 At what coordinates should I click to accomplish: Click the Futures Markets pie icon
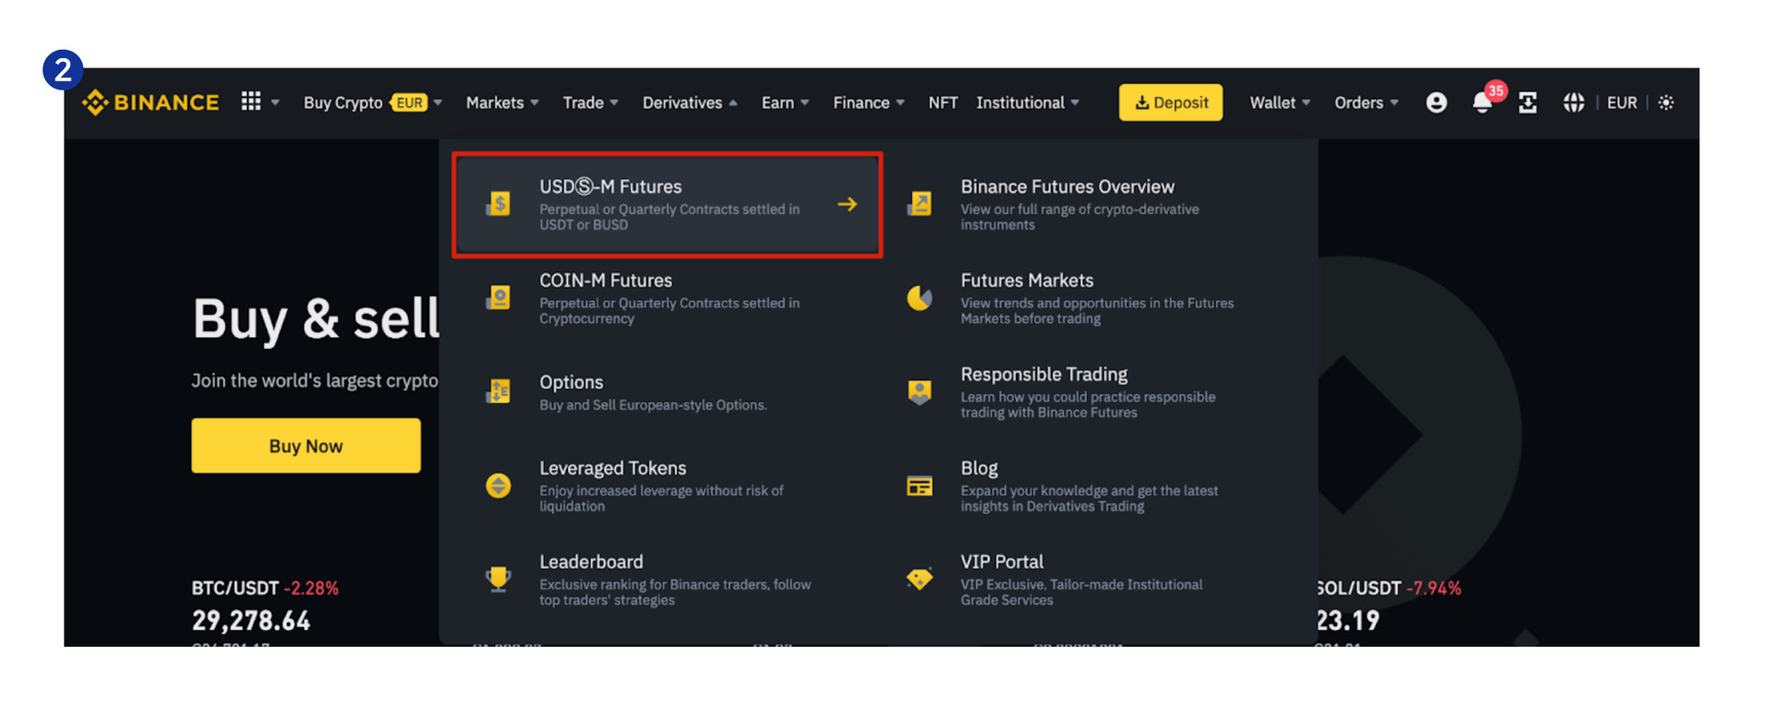[920, 297]
